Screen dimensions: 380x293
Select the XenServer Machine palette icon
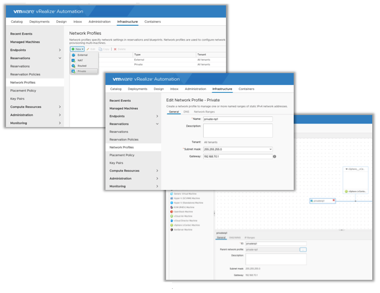click(171, 229)
